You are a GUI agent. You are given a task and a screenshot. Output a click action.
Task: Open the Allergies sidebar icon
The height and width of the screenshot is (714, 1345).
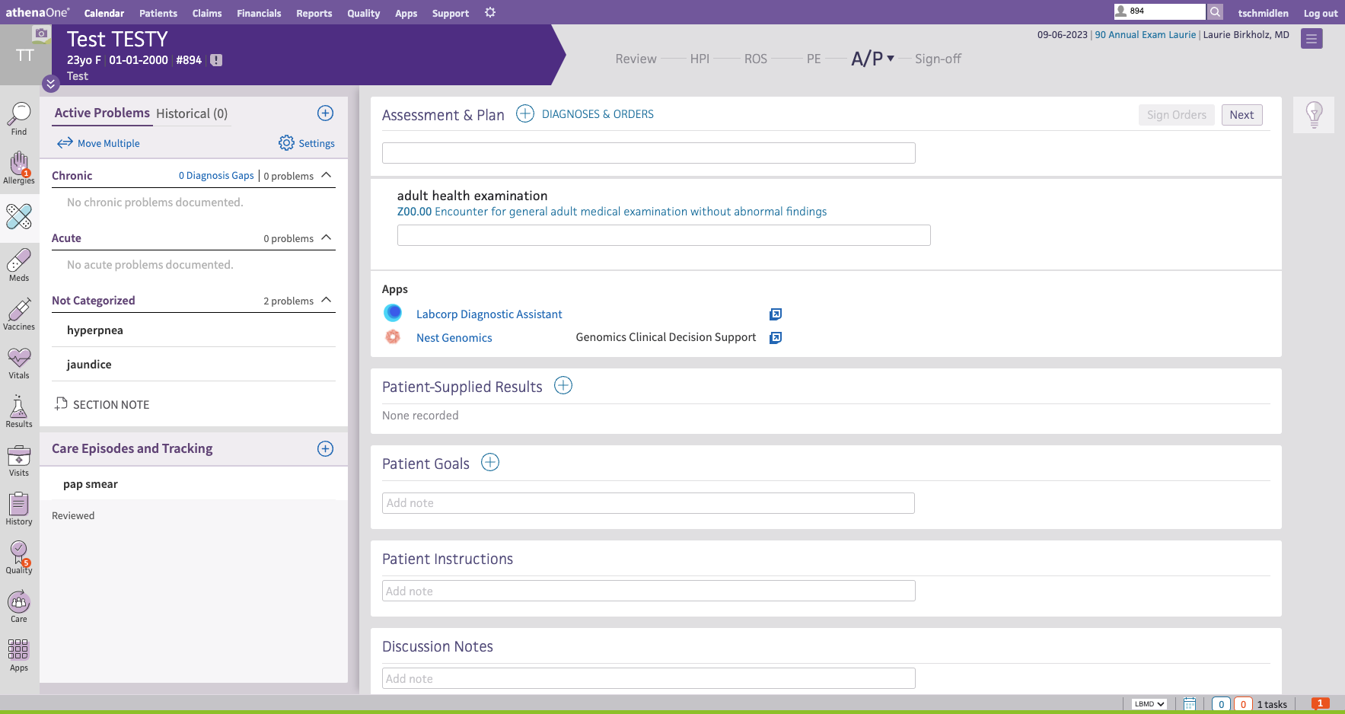tap(19, 167)
